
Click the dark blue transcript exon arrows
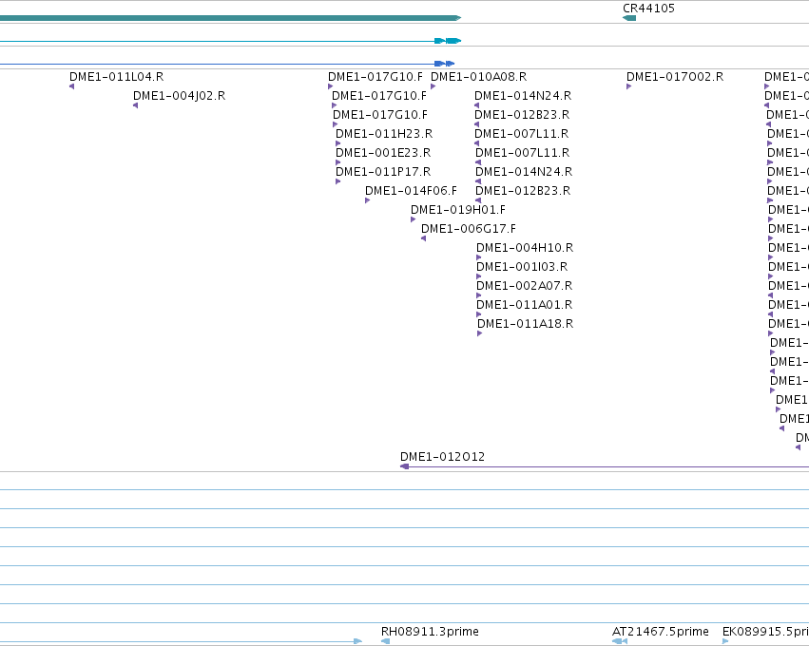tap(444, 64)
